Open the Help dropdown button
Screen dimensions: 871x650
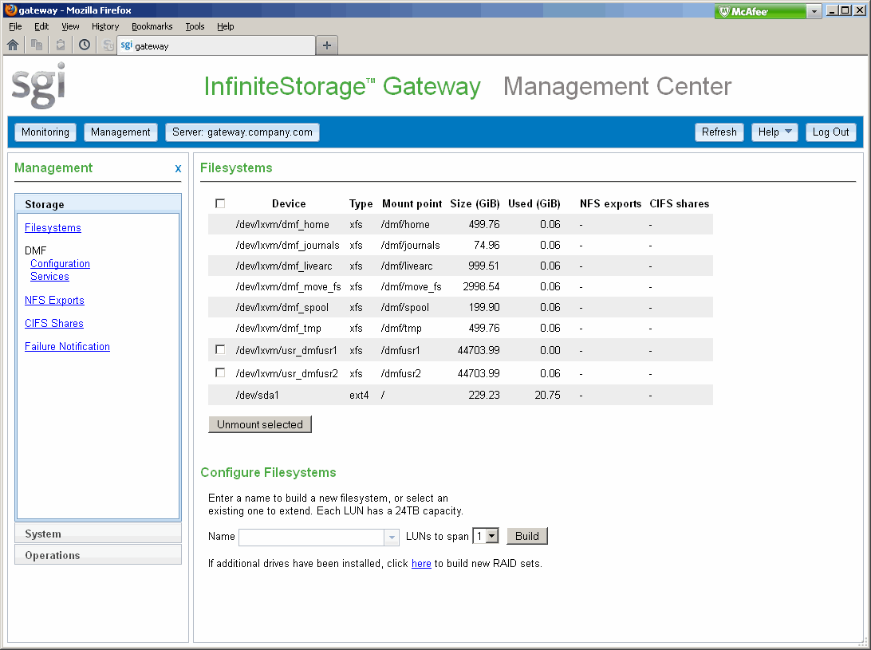[x=774, y=132]
